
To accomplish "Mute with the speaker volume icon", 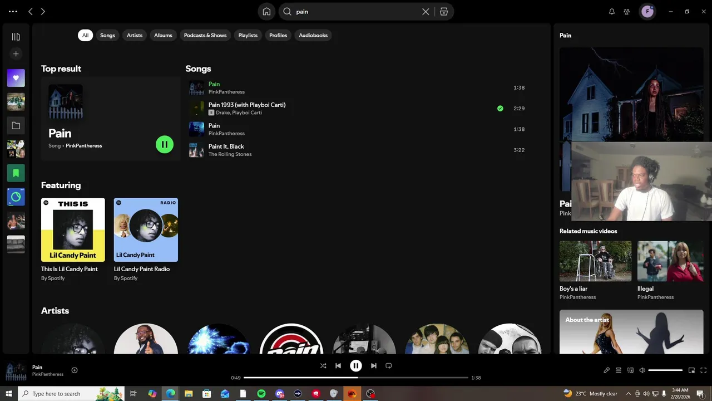I will click(x=642, y=370).
